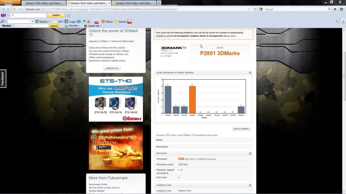This screenshot has width=346, height=194.
Task: Click the plus button next to wrench
Action: (343, 21)
